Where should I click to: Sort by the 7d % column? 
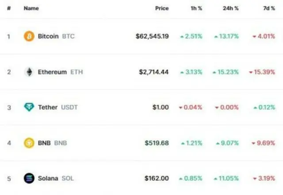coord(269,8)
